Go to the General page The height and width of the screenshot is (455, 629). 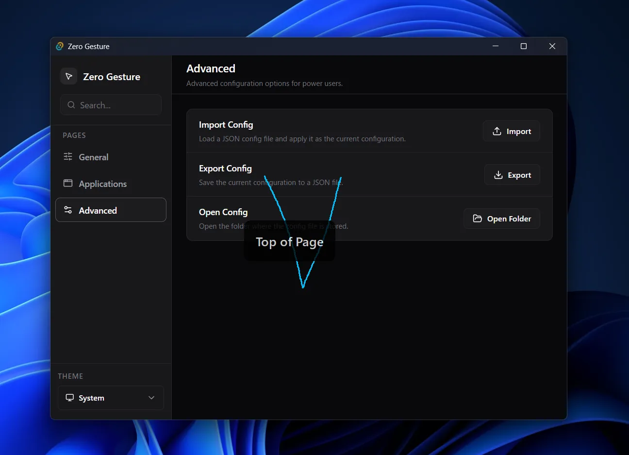click(x=94, y=157)
